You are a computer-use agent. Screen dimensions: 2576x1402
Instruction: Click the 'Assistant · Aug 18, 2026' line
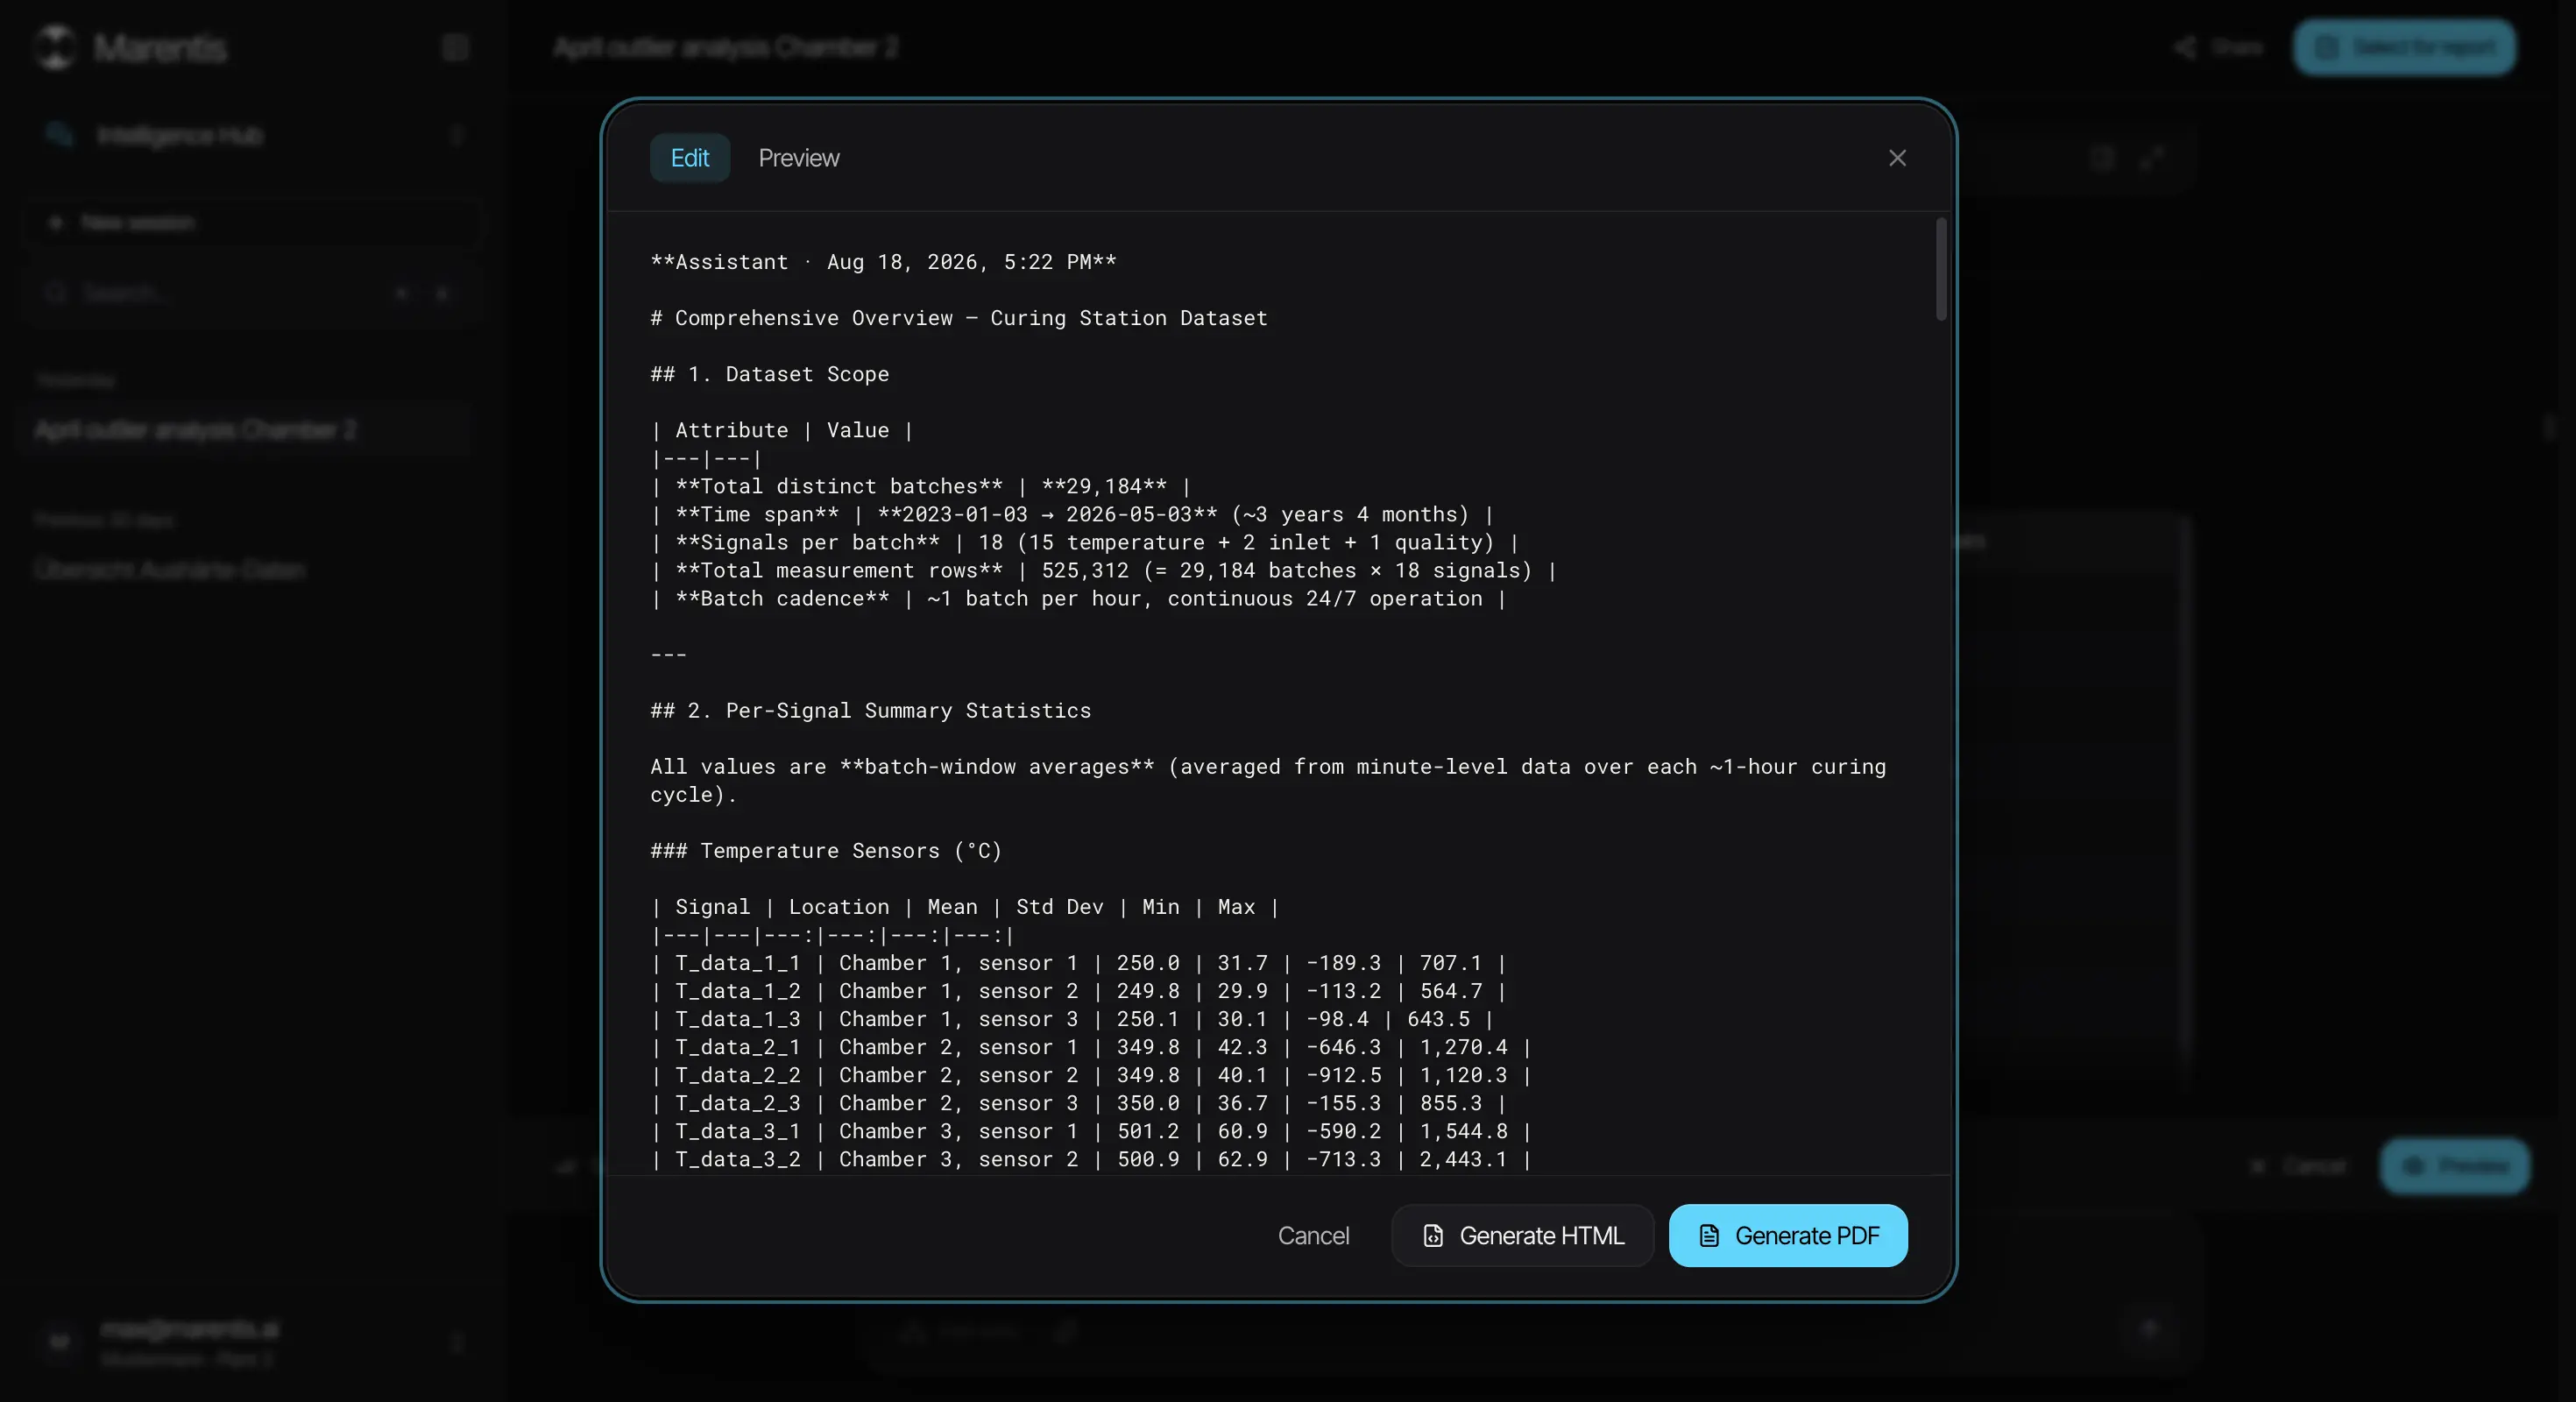pos(883,262)
